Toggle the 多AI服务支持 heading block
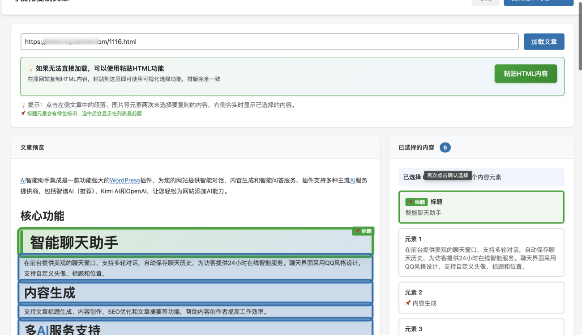 195,328
